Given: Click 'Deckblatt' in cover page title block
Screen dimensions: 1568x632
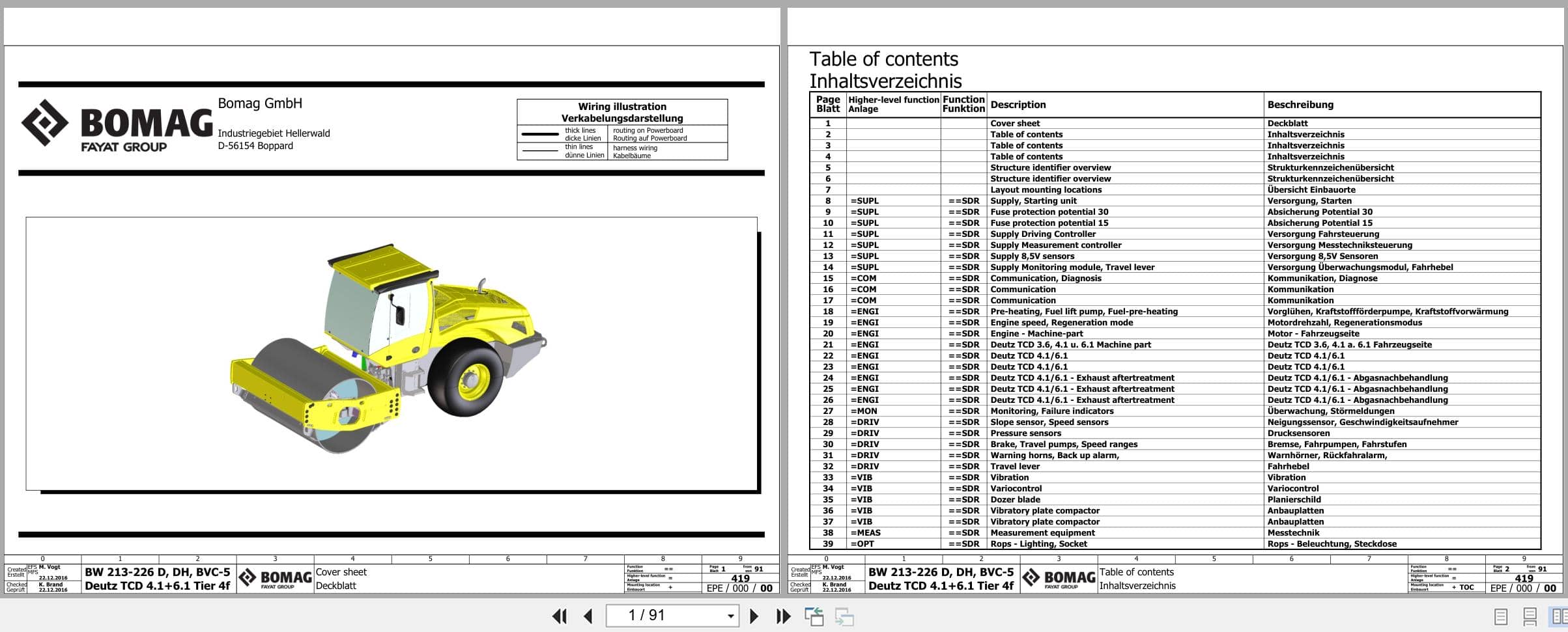Looking at the screenshot, I should pos(335,586).
